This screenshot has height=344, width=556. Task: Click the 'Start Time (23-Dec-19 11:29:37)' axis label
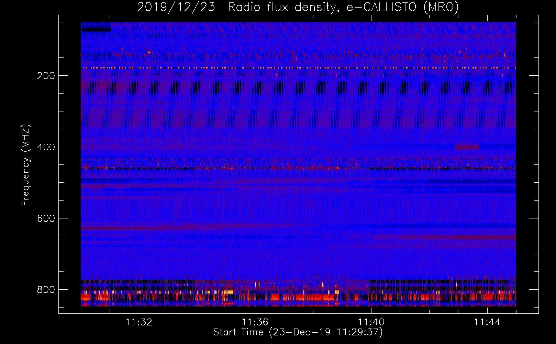click(x=298, y=332)
